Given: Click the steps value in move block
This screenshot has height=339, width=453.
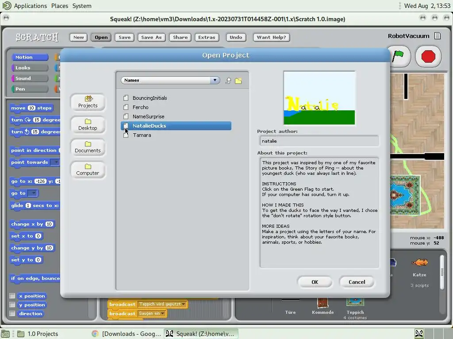Looking at the screenshot, I should [x=31, y=108].
